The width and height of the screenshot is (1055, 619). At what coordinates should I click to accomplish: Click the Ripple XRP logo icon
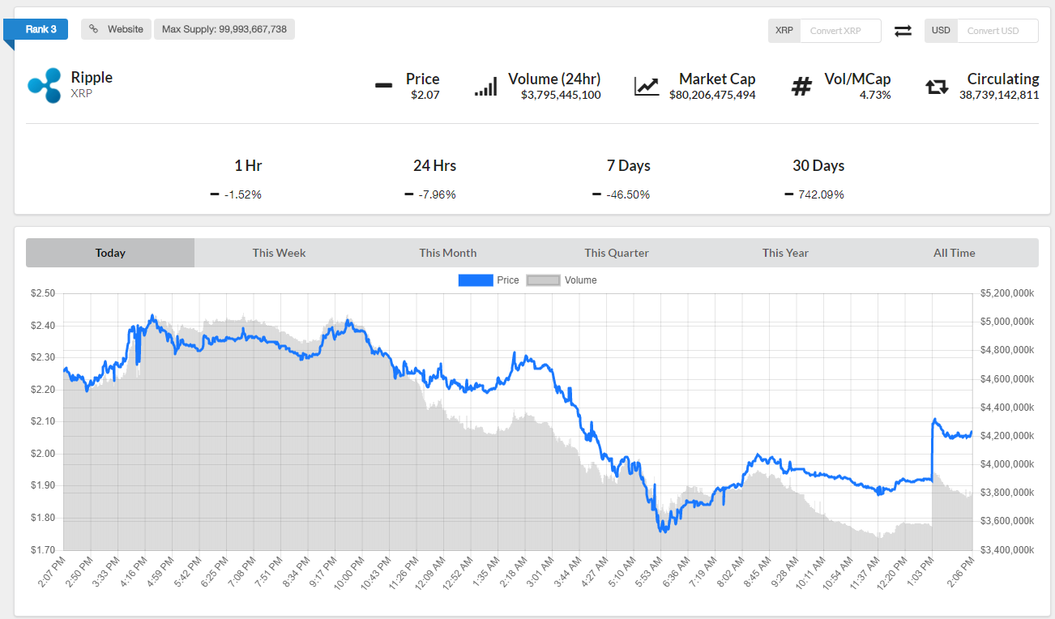point(45,85)
